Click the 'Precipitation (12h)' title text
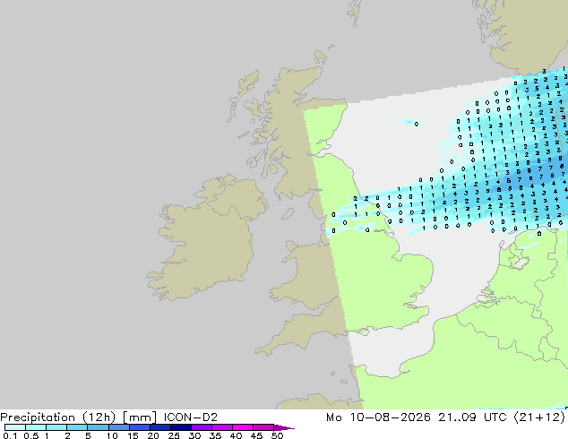The width and height of the screenshot is (568, 439). click(58, 417)
